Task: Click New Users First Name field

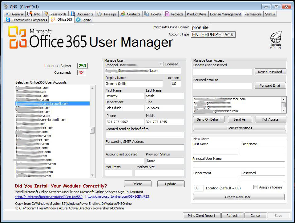Action: [x=215, y=151]
